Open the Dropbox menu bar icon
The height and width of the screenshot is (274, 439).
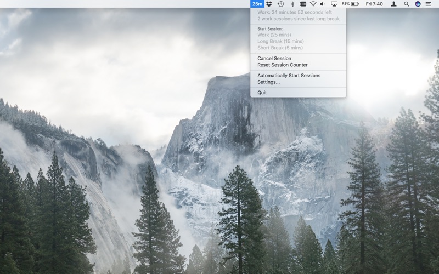(x=269, y=4)
